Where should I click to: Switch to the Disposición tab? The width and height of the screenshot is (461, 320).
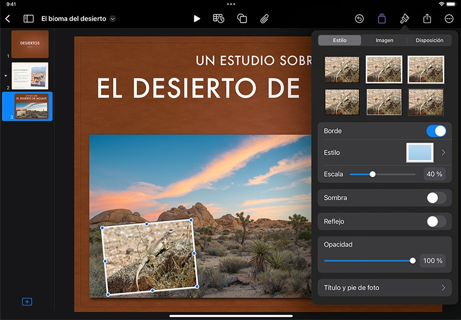point(429,40)
